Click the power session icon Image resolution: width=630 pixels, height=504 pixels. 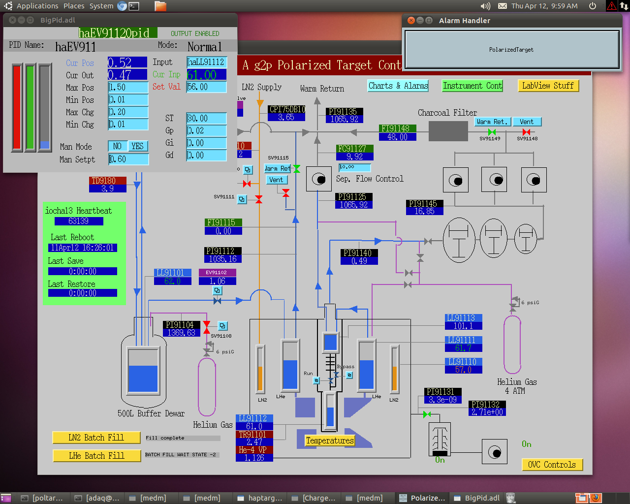pos(593,6)
